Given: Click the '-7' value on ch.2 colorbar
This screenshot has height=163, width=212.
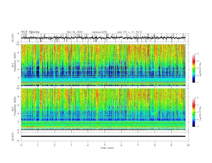Looking at the screenshot, I should (197, 127).
